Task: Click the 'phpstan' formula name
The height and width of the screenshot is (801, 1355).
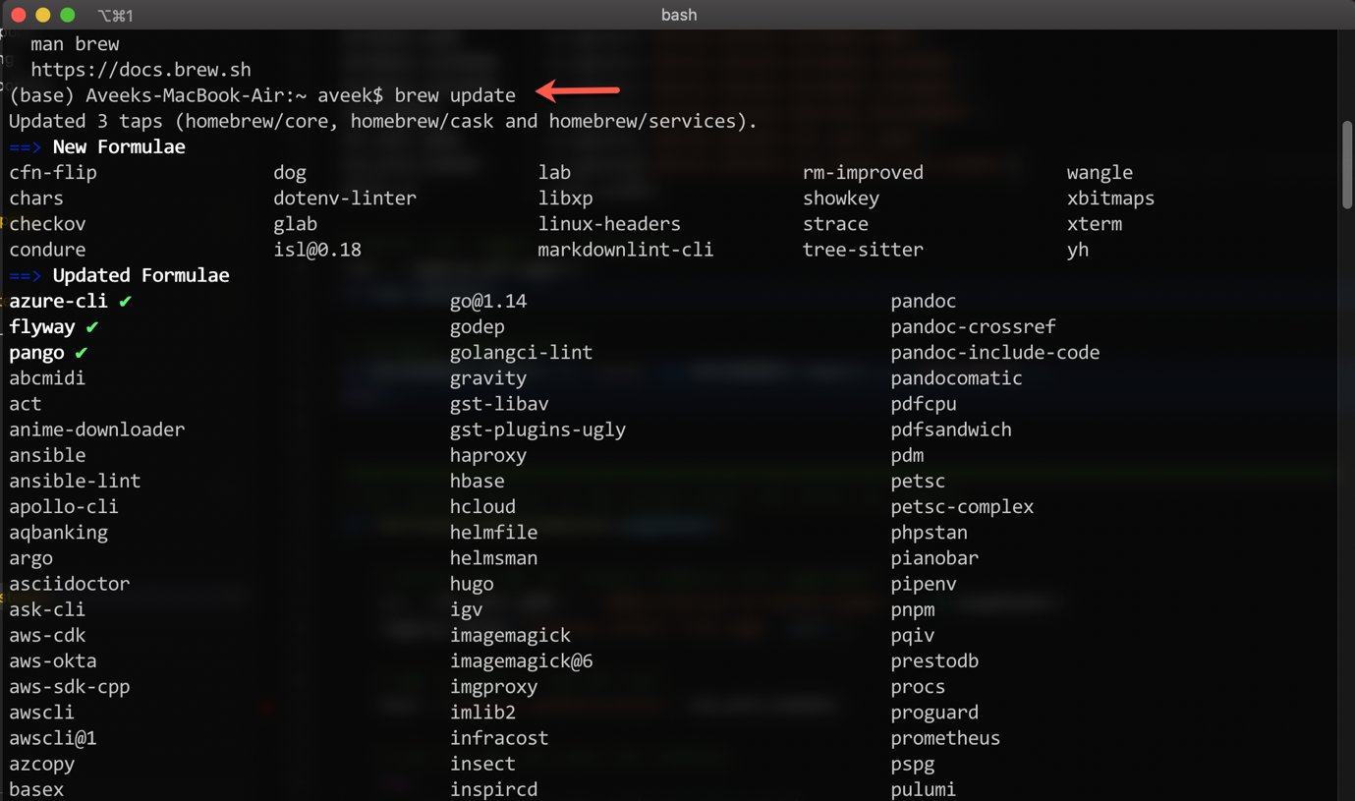Action: (x=930, y=533)
